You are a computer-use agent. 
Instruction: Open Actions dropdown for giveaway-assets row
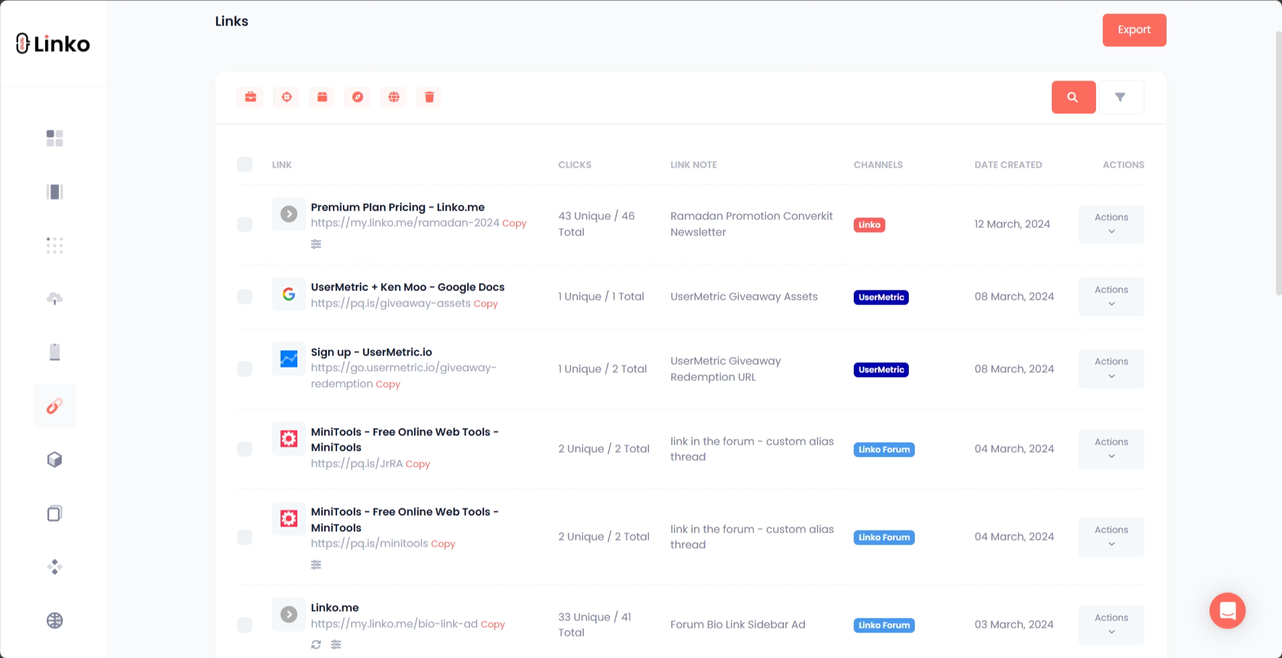[1112, 296]
